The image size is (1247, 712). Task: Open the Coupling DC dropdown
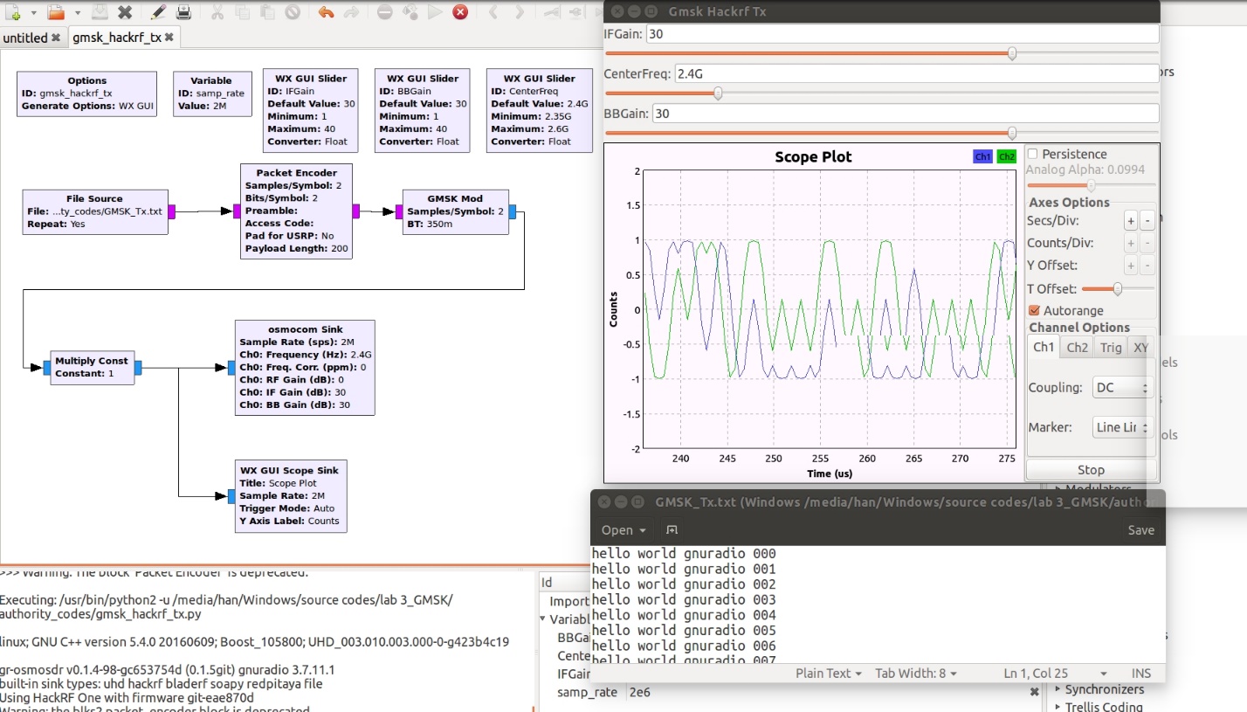click(1122, 387)
